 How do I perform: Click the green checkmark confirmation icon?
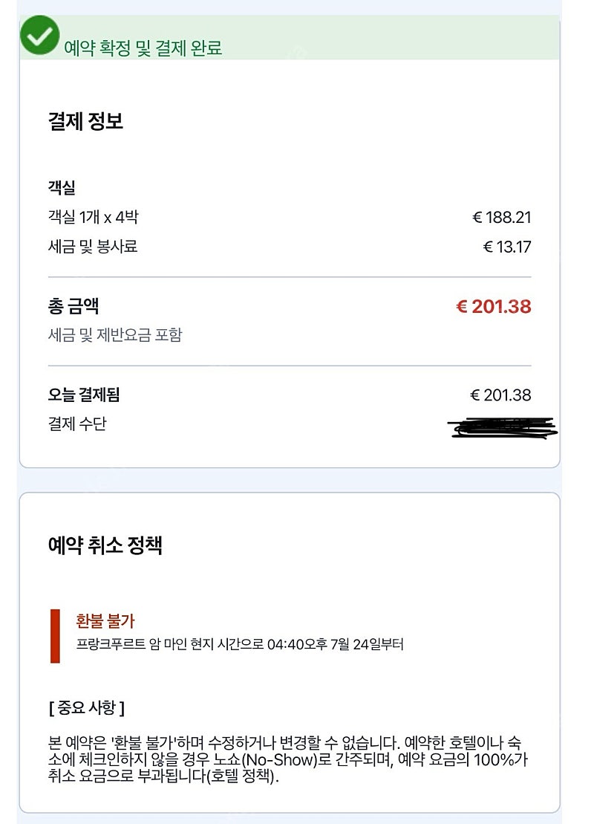tap(40, 35)
